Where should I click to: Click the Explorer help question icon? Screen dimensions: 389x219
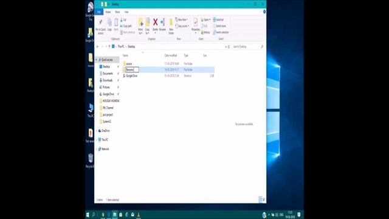point(264,12)
